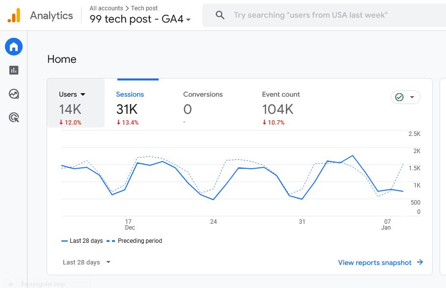
Task: Click View reports snapshot link
Action: (375, 262)
